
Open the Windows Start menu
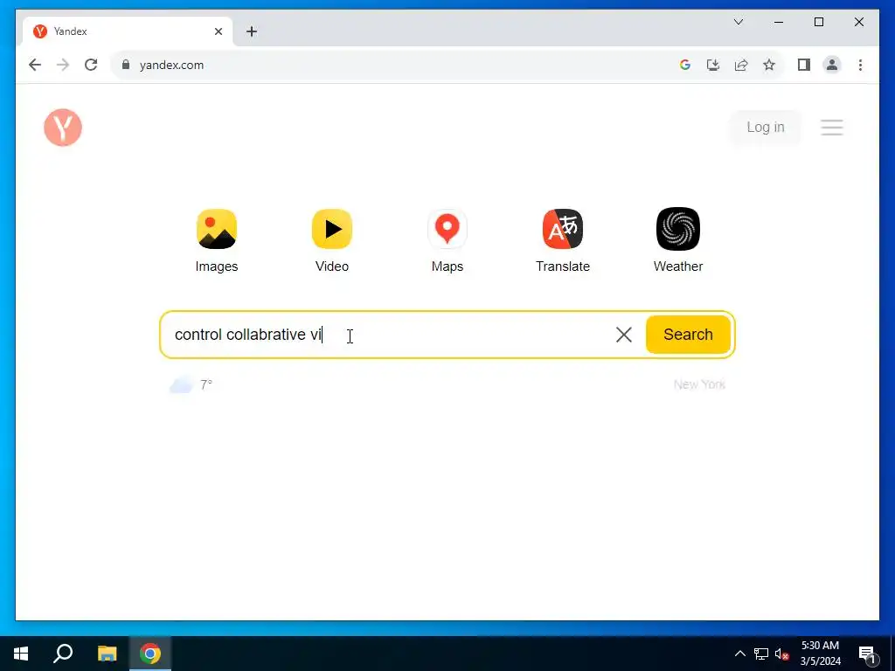[x=21, y=654]
